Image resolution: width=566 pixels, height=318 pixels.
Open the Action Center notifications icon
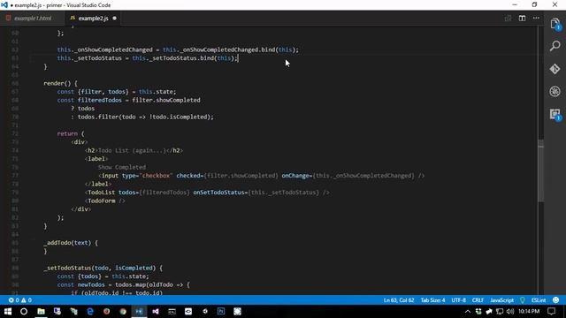(551, 312)
